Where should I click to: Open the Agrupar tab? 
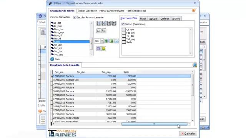click(x=153, y=18)
